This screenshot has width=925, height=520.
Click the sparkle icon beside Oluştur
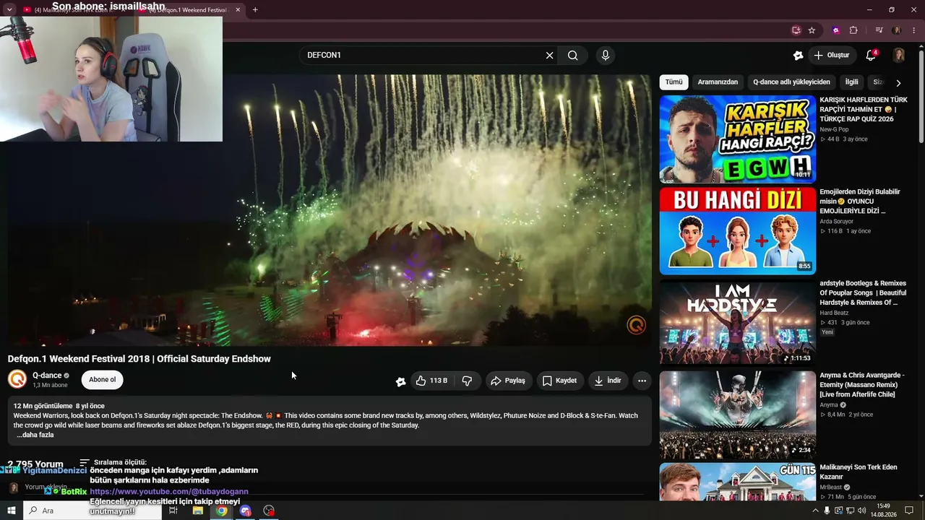[798, 55]
